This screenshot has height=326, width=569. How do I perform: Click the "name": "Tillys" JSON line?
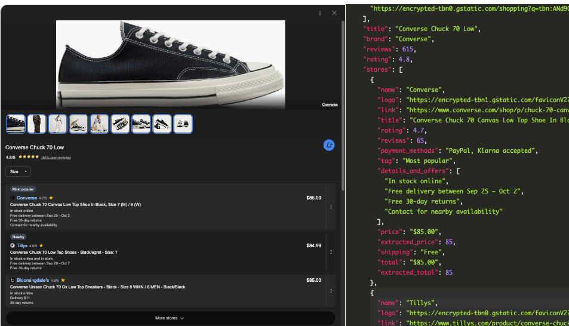[408, 303]
